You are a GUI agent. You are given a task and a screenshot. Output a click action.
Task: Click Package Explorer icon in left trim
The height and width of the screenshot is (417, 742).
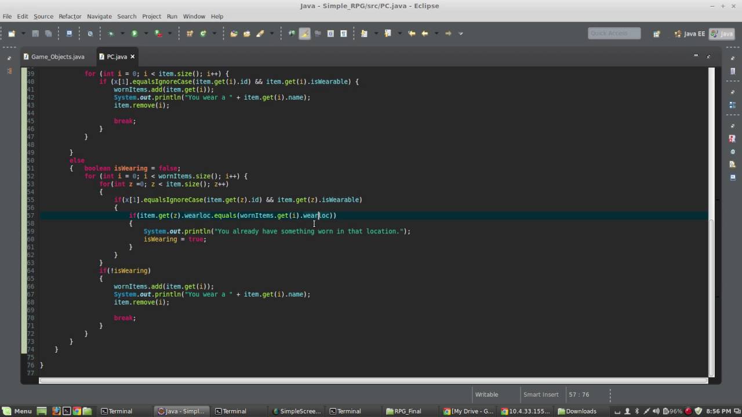[x=9, y=71]
